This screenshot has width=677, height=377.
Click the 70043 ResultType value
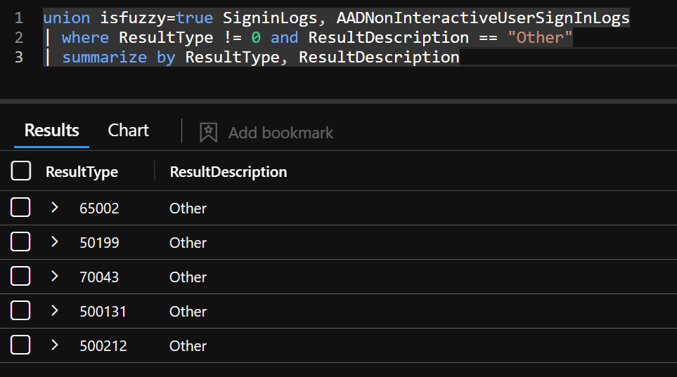coord(99,277)
